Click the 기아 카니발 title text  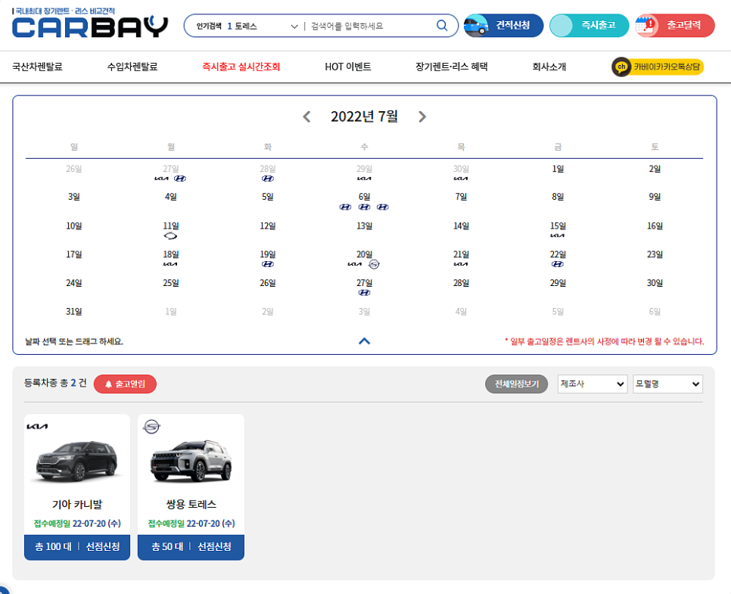tap(77, 505)
